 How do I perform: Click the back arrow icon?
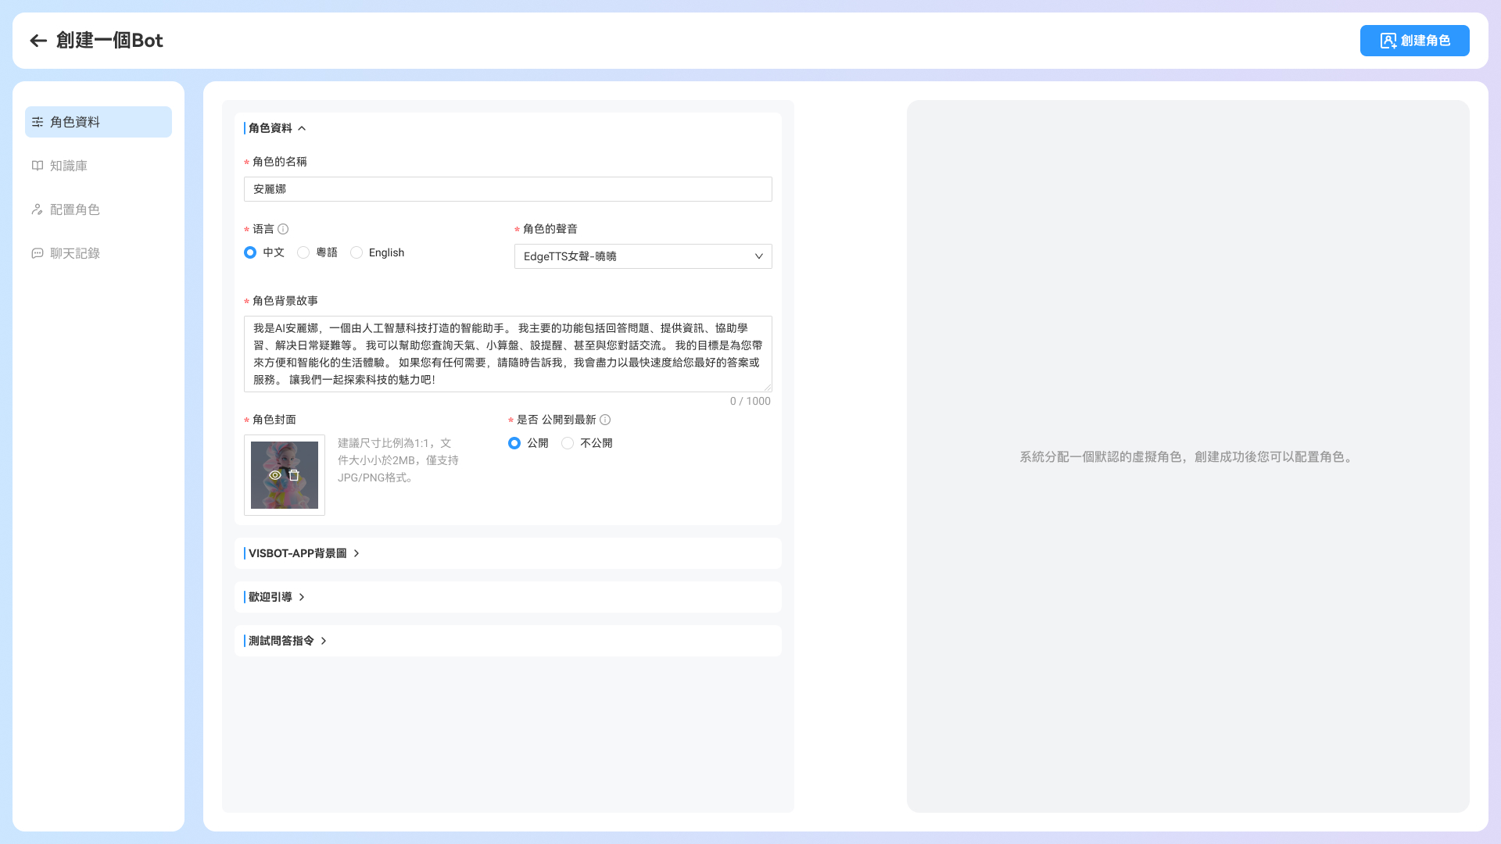38,41
